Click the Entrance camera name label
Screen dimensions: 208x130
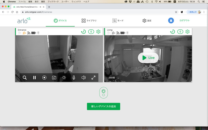click(22, 30)
